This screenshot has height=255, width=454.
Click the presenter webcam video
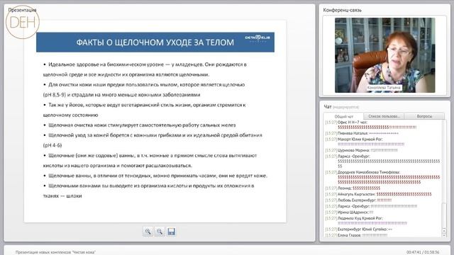tap(384, 55)
